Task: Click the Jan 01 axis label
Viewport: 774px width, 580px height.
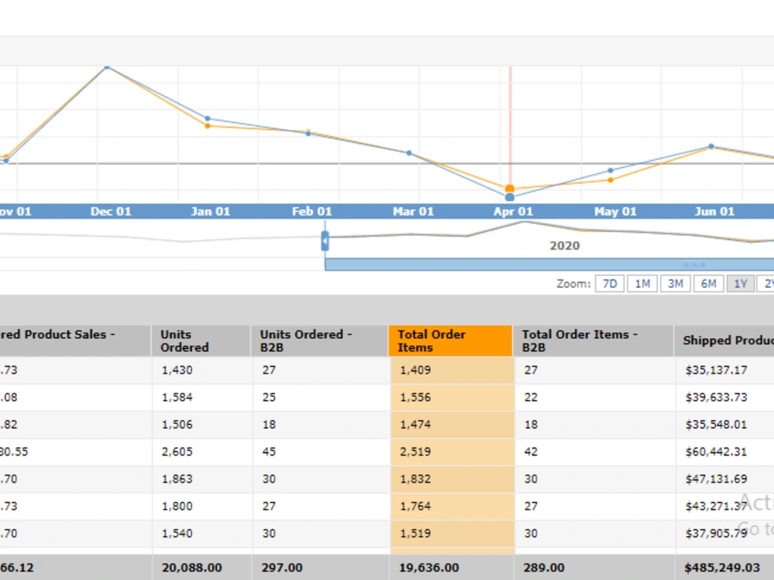Action: click(211, 212)
